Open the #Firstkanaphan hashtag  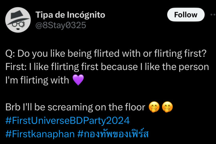(40, 134)
